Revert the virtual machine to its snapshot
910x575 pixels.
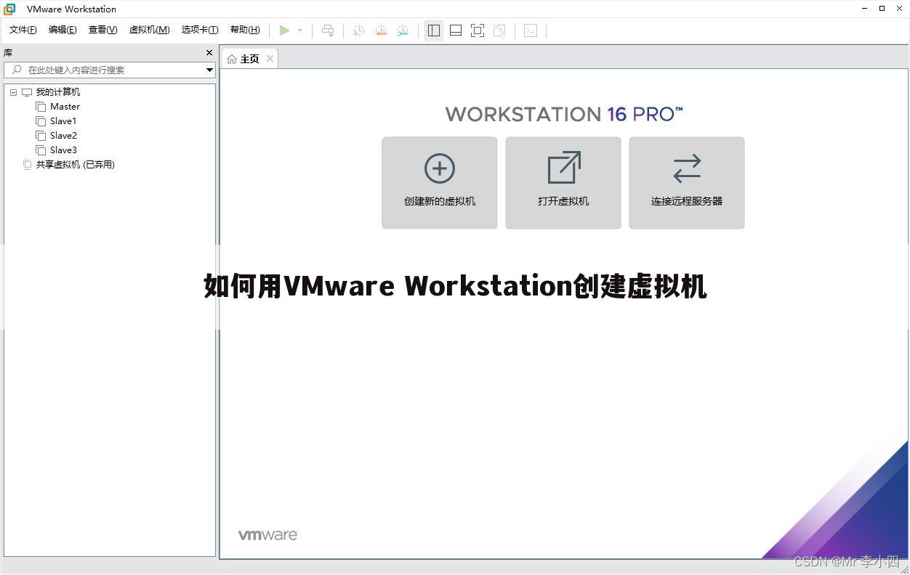(x=381, y=30)
